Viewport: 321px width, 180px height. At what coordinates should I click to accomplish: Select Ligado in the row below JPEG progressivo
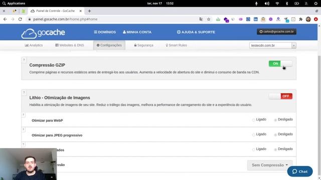coord(254,149)
